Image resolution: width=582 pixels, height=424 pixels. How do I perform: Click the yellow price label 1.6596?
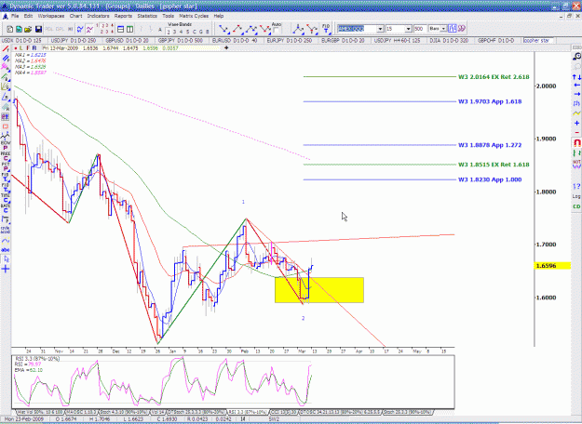pyautogui.click(x=552, y=266)
